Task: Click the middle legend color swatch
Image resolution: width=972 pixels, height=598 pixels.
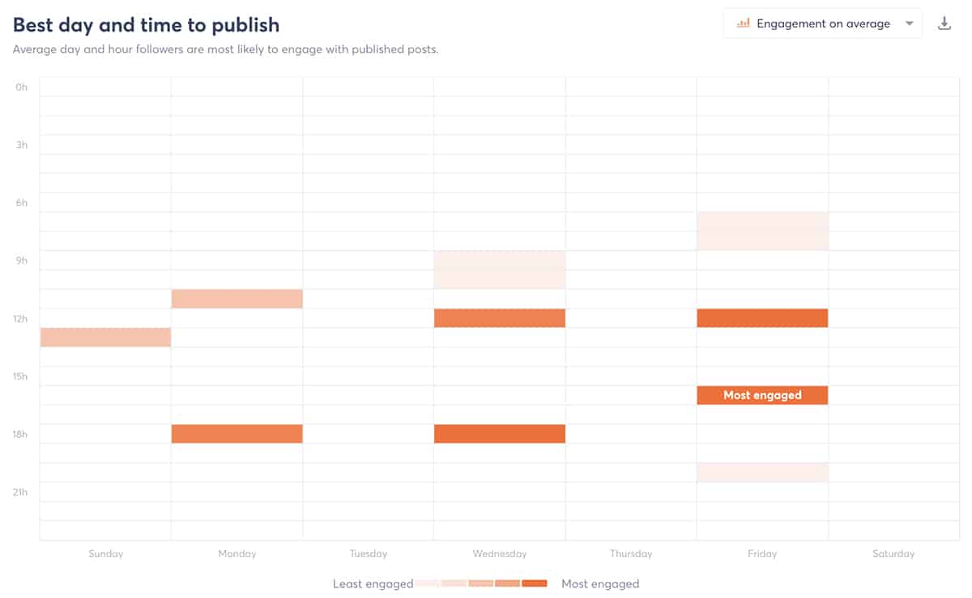Action: click(x=481, y=583)
